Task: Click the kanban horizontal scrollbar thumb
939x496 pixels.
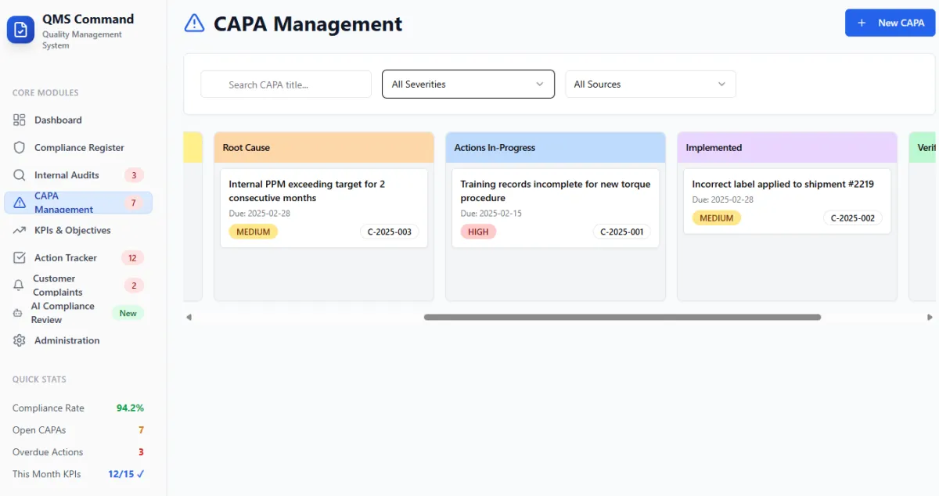Action: click(622, 318)
